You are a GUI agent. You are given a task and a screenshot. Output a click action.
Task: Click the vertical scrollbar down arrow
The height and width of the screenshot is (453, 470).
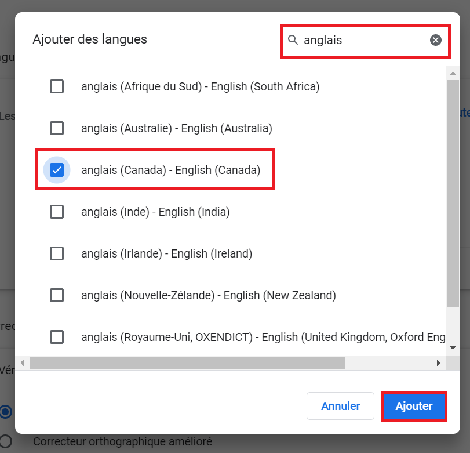pos(453,347)
